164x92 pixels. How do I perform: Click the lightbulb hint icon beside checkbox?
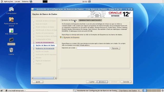(60, 37)
